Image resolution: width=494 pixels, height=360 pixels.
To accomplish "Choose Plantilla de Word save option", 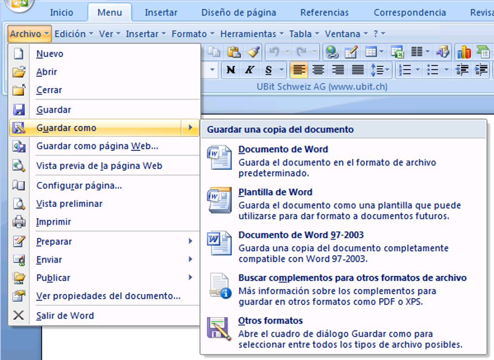I will click(343, 204).
